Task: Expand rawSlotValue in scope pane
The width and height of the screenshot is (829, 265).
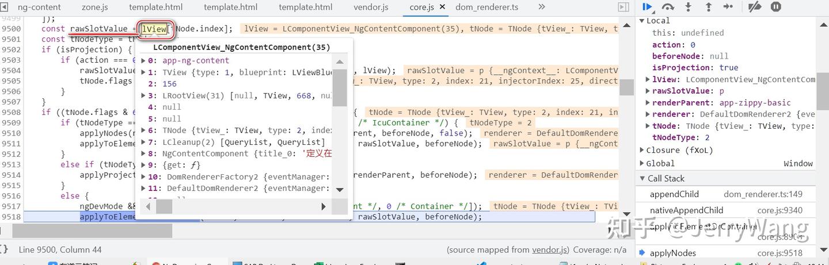Action: pos(648,91)
